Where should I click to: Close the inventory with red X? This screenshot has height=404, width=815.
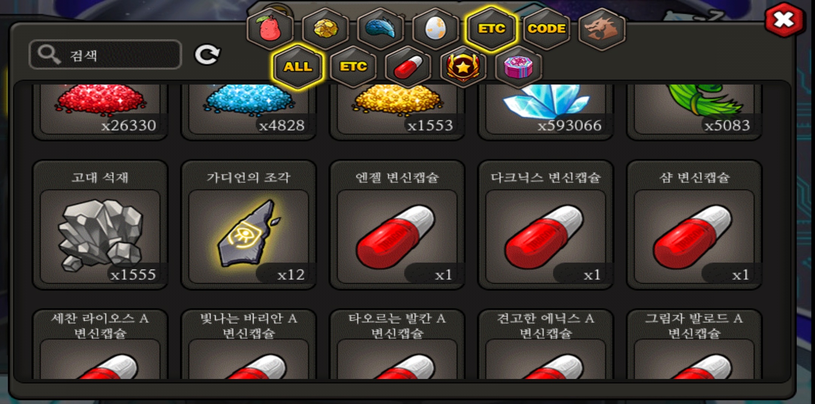784,20
